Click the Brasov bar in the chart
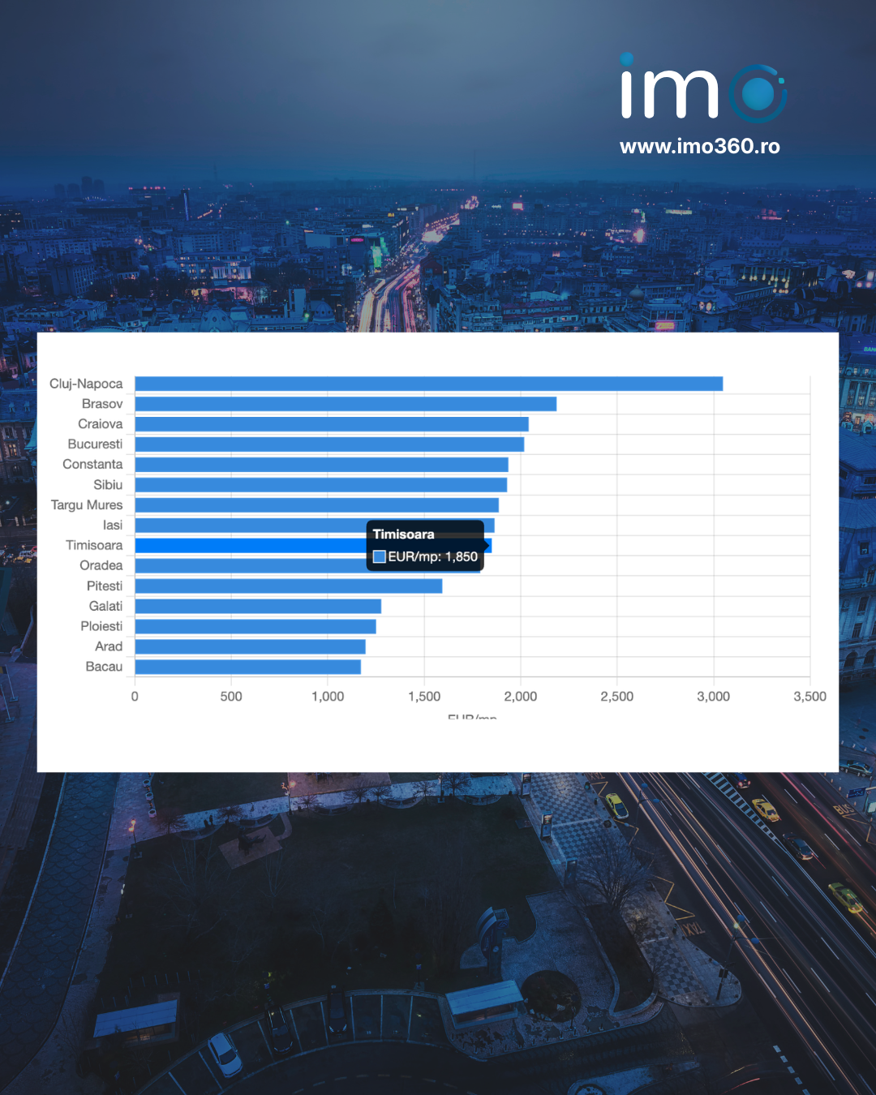 346,404
